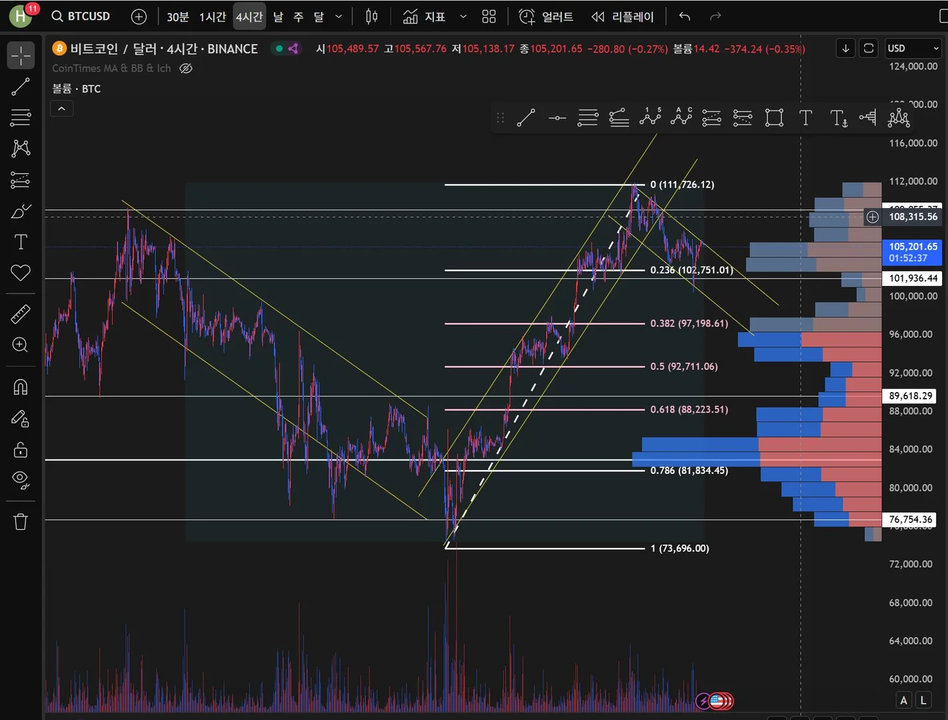Add a symbol to compare with plus icon
This screenshot has width=948, height=720.
pos(139,17)
